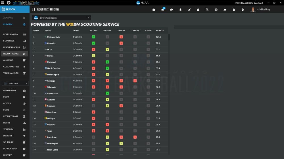Open the chat speech bubble icon
Viewport: 284px width, 159px height.
click(x=172, y=10)
